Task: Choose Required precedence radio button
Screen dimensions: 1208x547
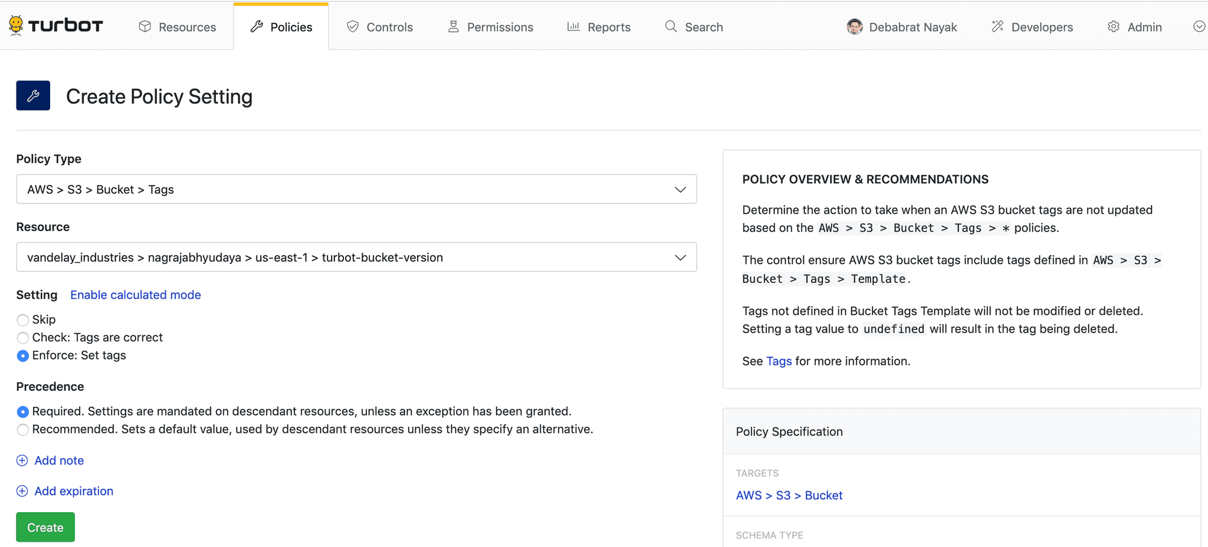Action: point(22,411)
